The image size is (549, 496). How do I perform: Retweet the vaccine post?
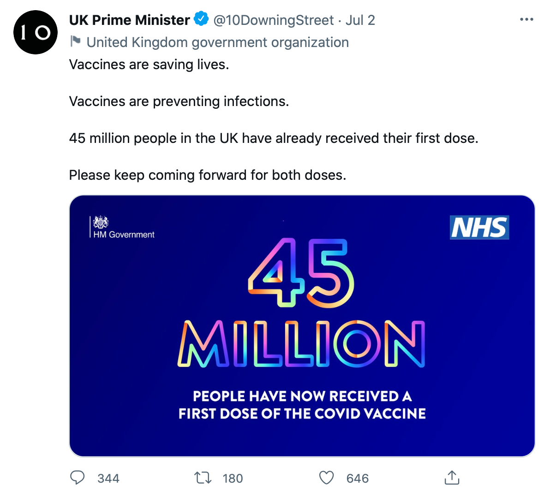[x=203, y=478]
